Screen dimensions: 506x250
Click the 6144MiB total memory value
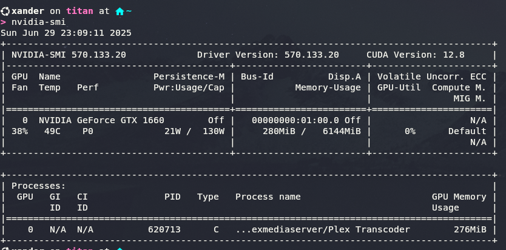342,132
